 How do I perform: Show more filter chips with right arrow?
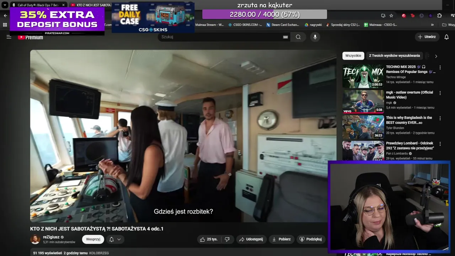tap(436, 56)
